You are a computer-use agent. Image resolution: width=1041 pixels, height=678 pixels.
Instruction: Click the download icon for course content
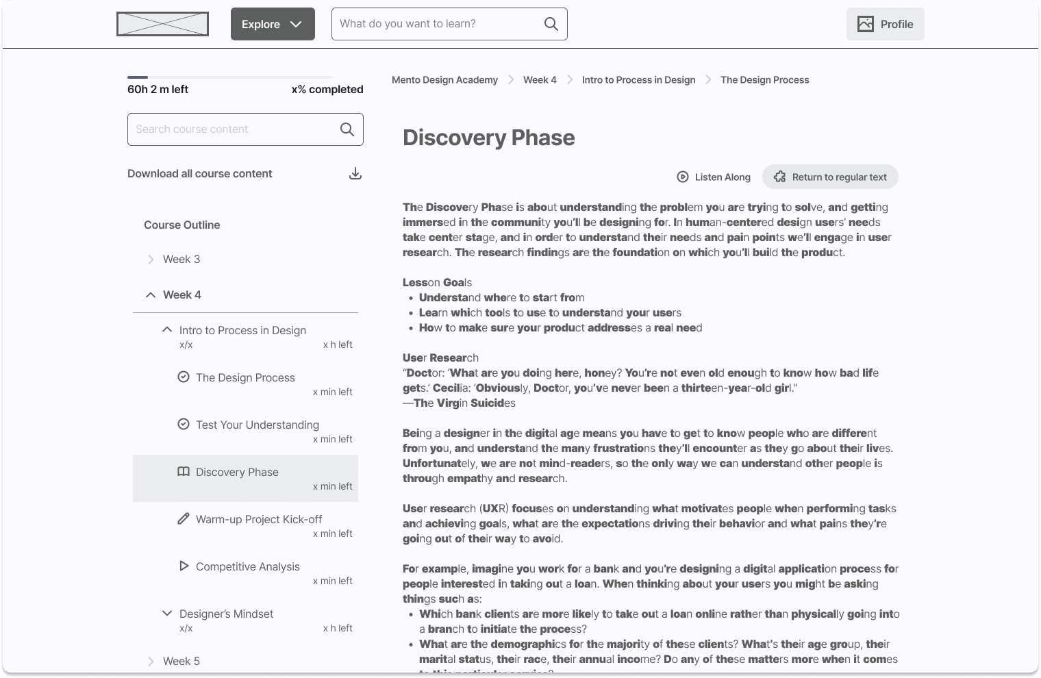[x=355, y=173]
